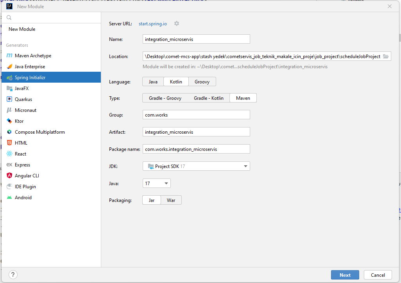Open Server URL settings gear
The width and height of the screenshot is (401, 283).
pyautogui.click(x=176, y=23)
